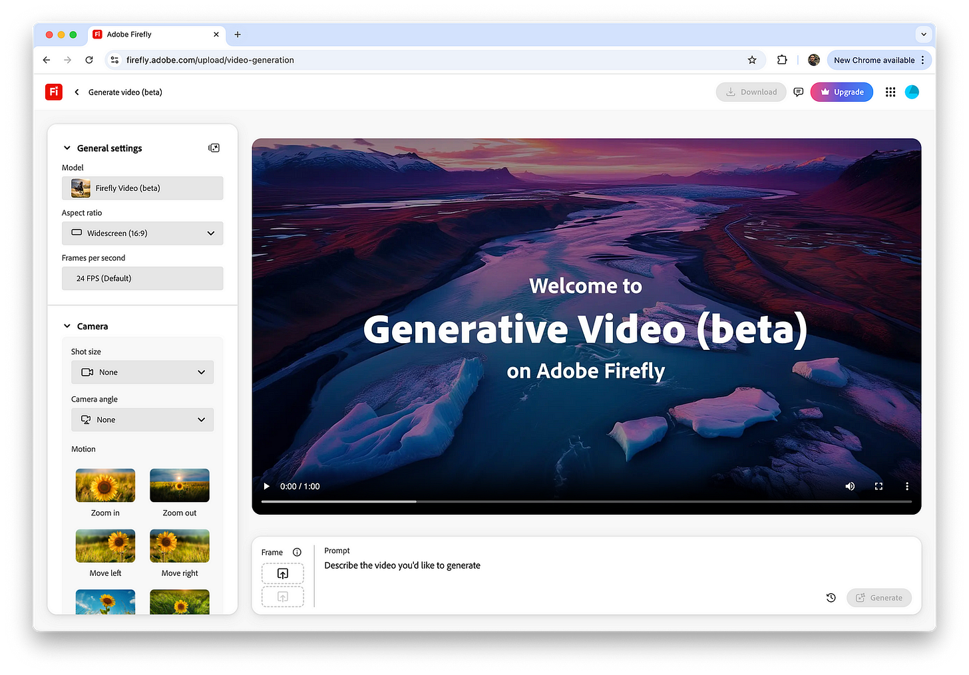Image resolution: width=969 pixels, height=675 pixels.
Task: Open the Shot size dropdown
Action: 142,372
